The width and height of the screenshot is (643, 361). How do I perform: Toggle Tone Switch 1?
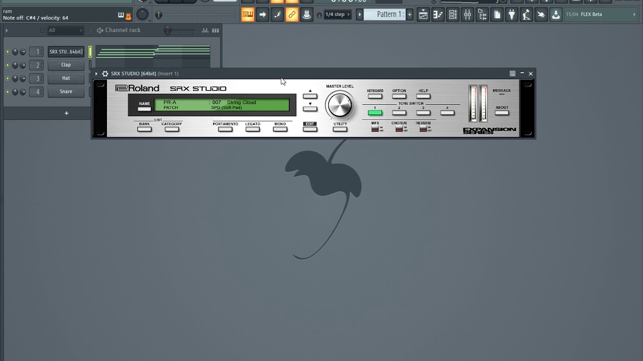375,113
